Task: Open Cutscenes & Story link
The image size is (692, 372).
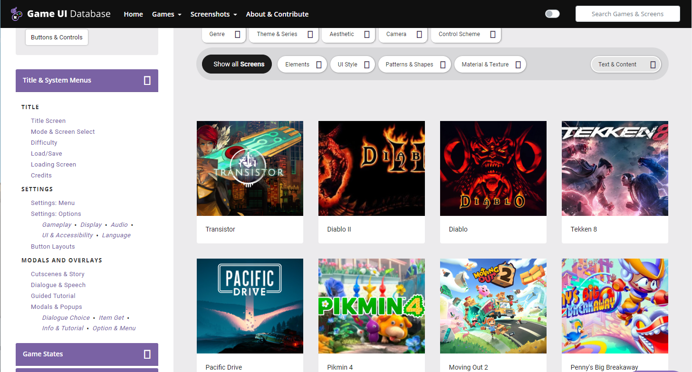Action: [x=58, y=274]
